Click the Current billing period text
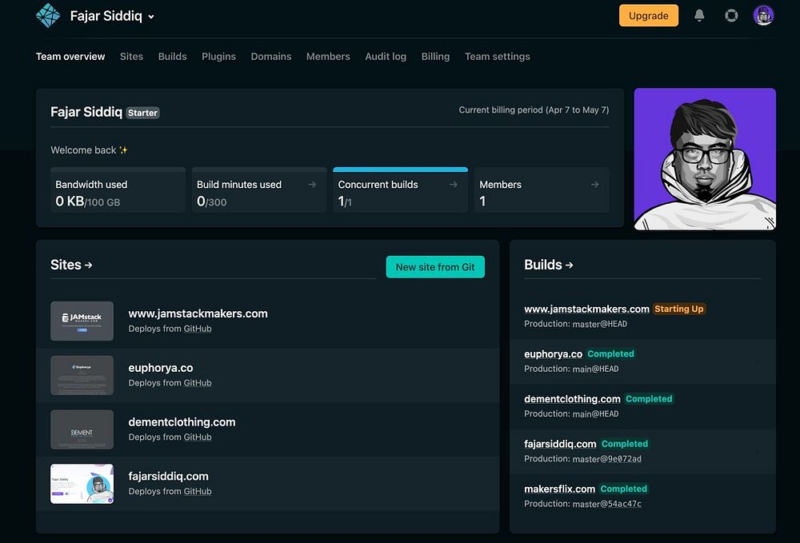The width and height of the screenshot is (800, 543). point(534,110)
